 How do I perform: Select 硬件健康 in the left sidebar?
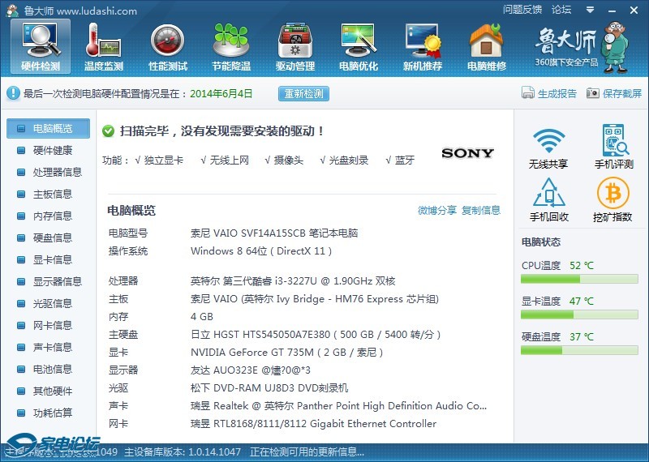(52, 150)
